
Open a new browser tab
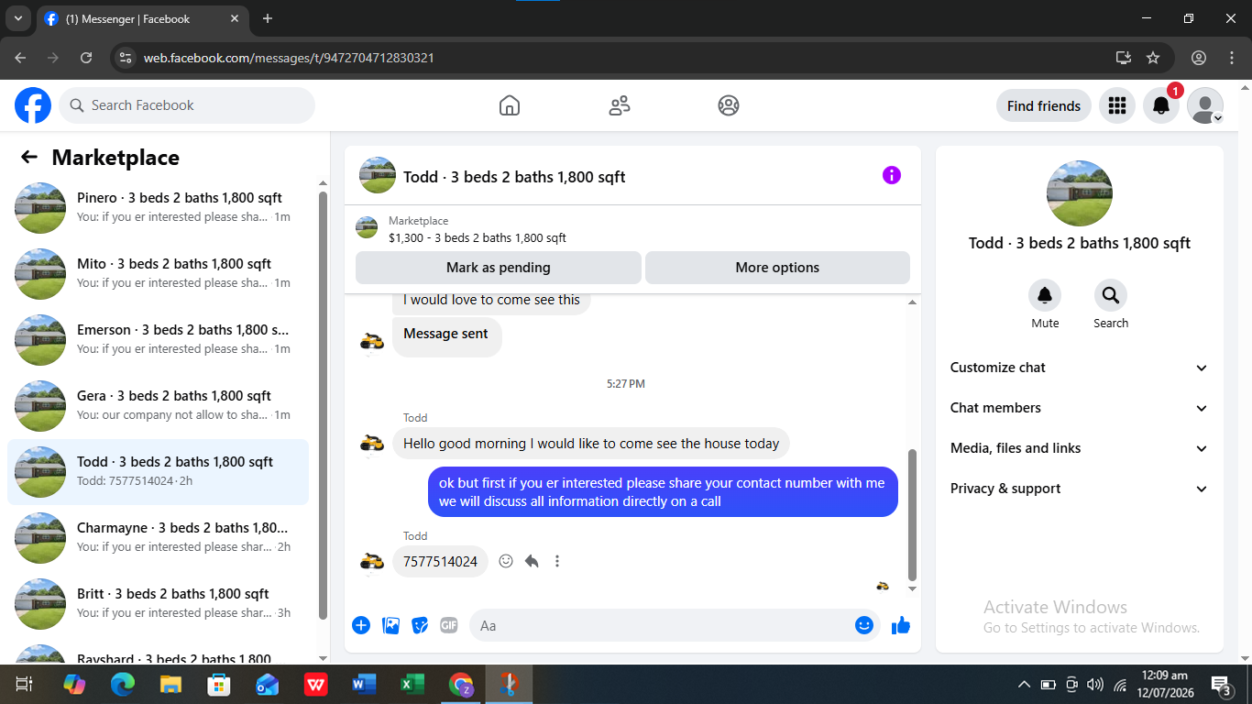[268, 18]
